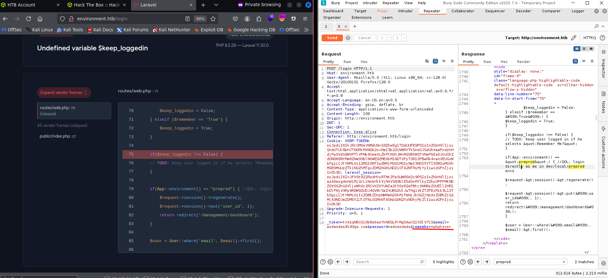Click Response search field containing preprod
This screenshot has width=608, height=278.
[x=530, y=262]
